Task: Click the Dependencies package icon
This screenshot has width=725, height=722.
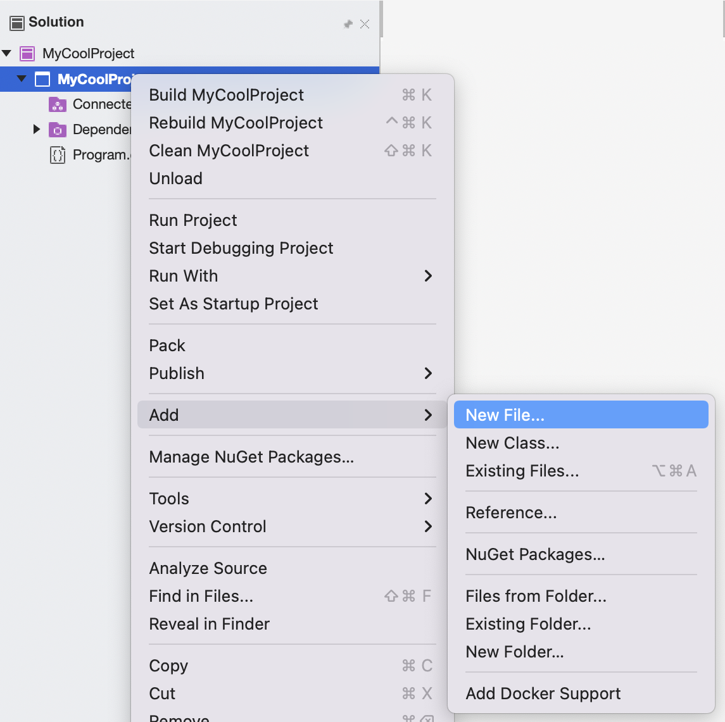Action: click(56, 129)
